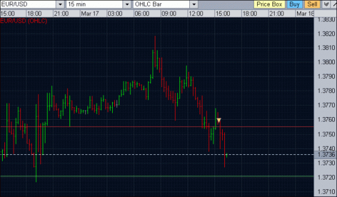Click the 1.3820 price axis label

(326, 34)
